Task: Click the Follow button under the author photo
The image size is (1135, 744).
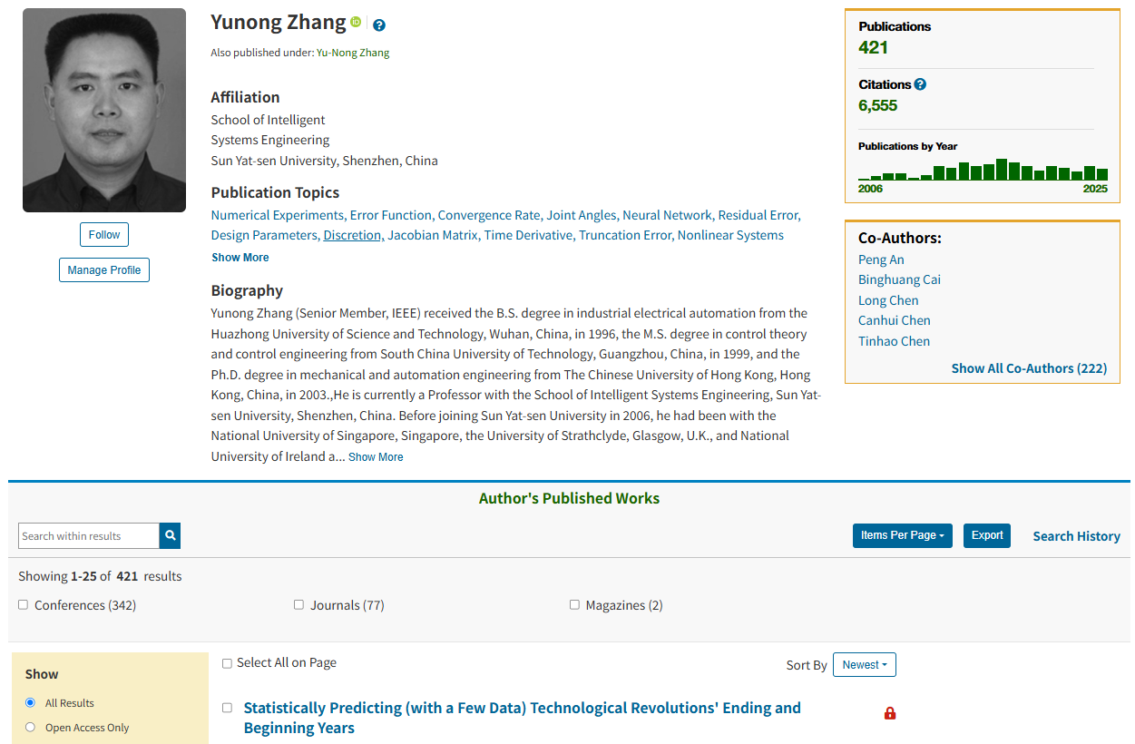Action: click(103, 234)
